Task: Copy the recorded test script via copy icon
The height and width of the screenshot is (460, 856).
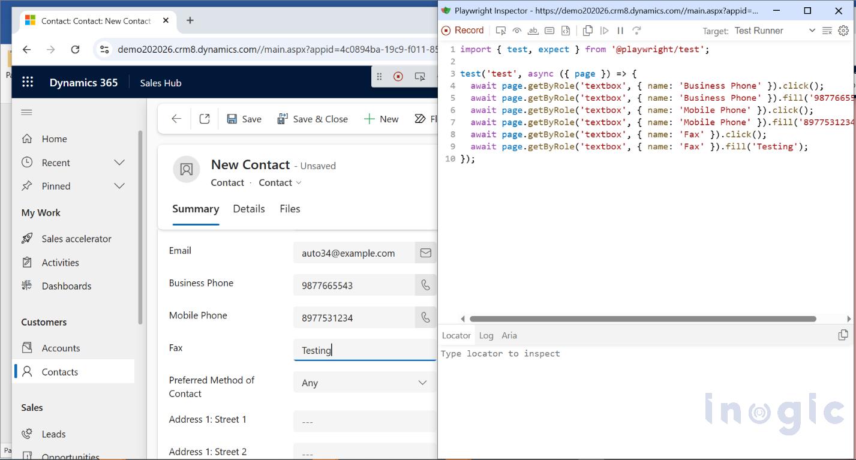Action: (587, 30)
